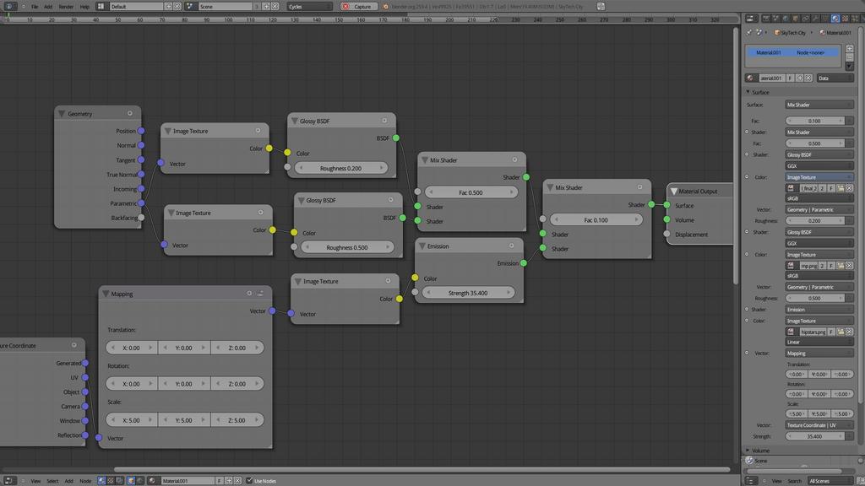
Task: Adjust Glossy BSDF Roughness 0.200 slider
Action: point(341,168)
